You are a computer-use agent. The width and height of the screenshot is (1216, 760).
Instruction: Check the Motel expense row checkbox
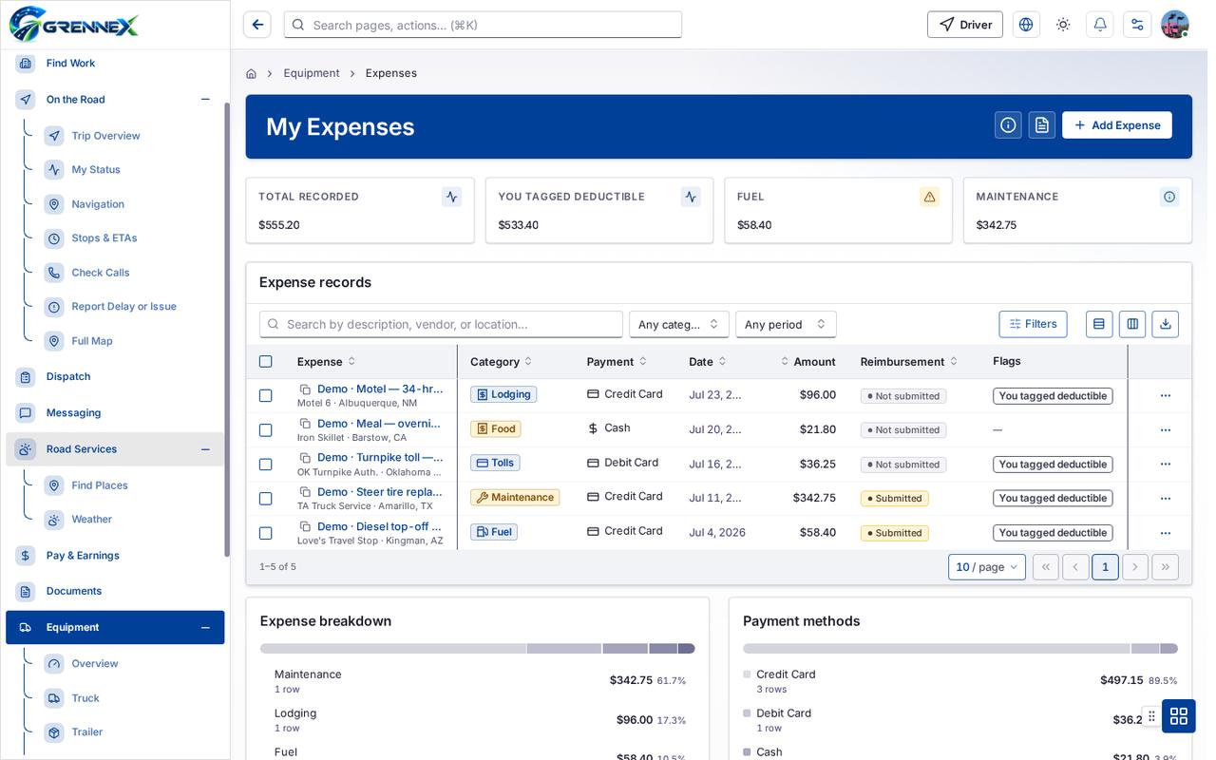[x=266, y=396]
